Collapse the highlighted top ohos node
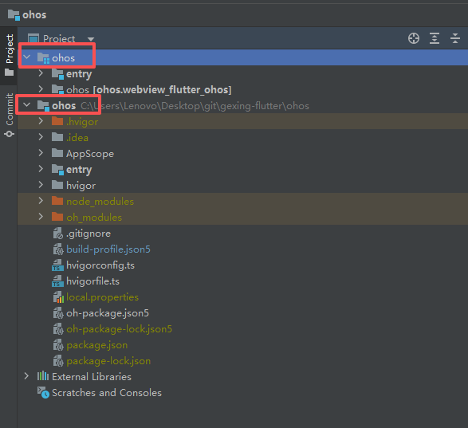 point(27,57)
